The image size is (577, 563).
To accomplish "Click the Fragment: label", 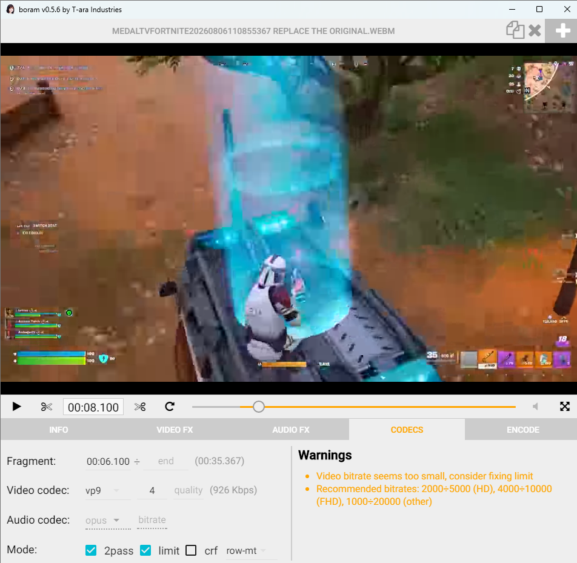I will 32,461.
